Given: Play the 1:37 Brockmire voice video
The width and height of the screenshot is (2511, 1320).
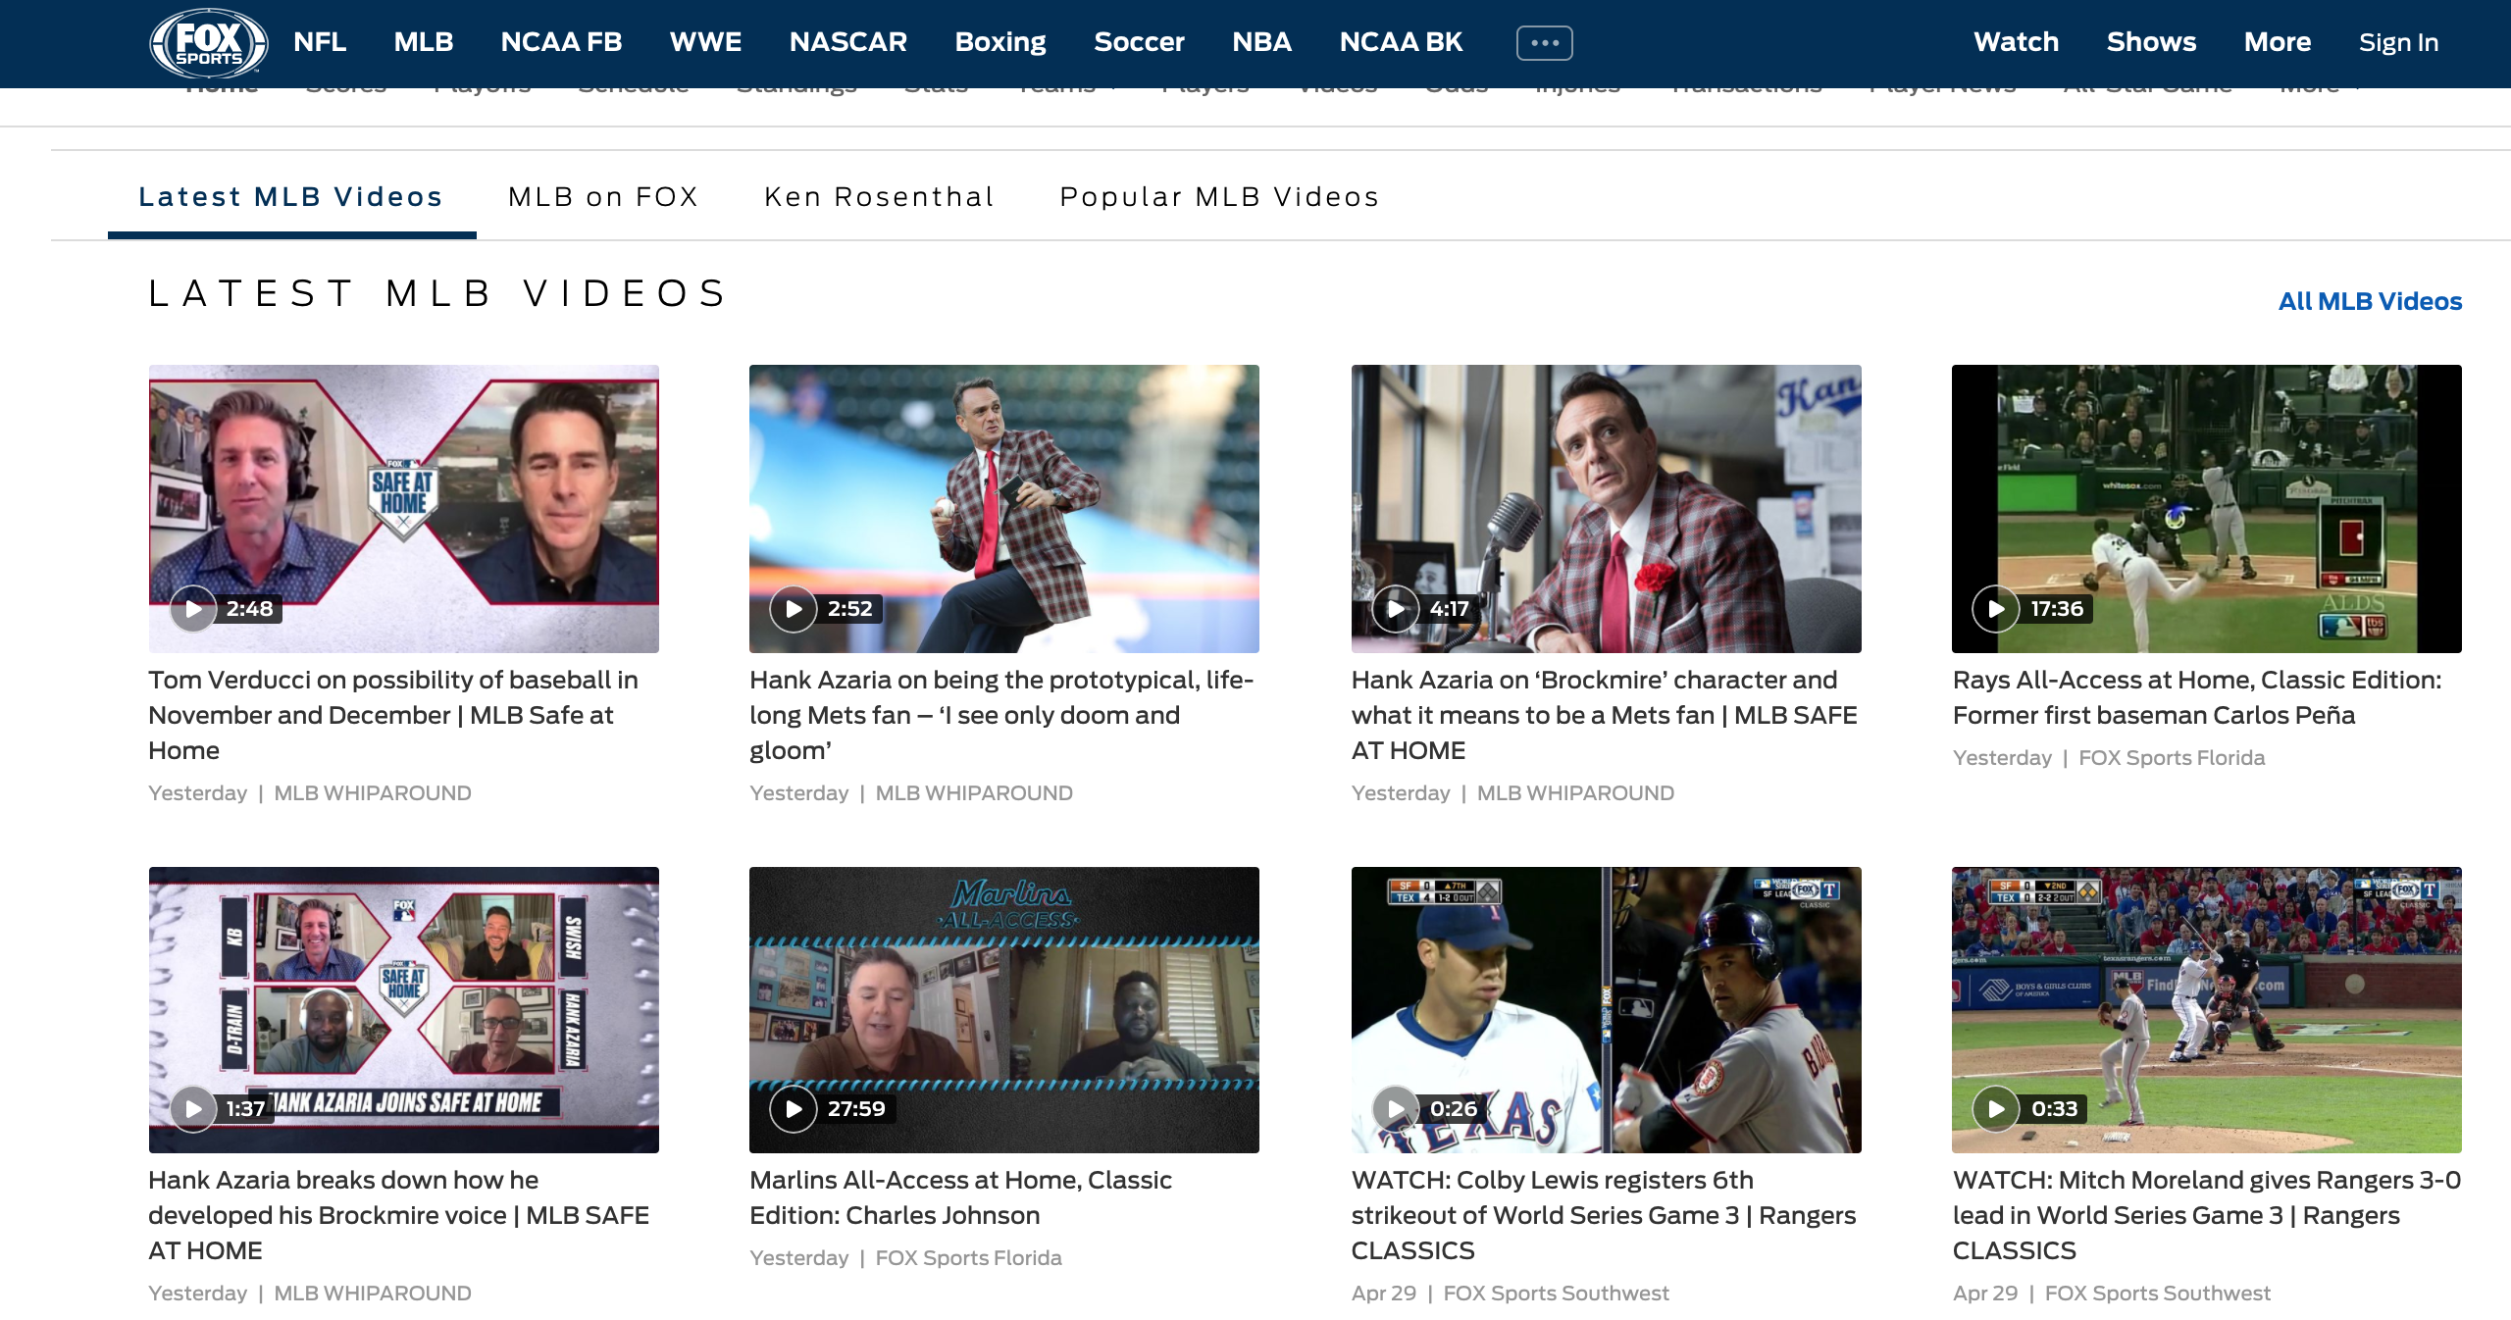Looking at the screenshot, I should 193,1109.
